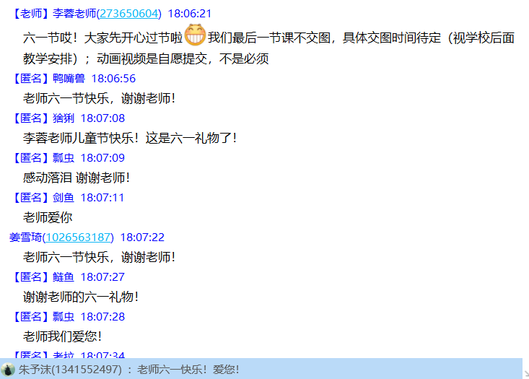Open QQ number link 273650604
This screenshot has height=379, width=529.
click(x=129, y=14)
